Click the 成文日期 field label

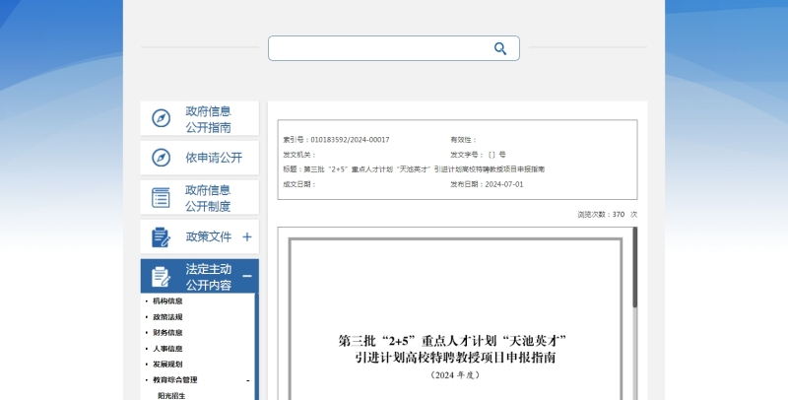click(299, 184)
